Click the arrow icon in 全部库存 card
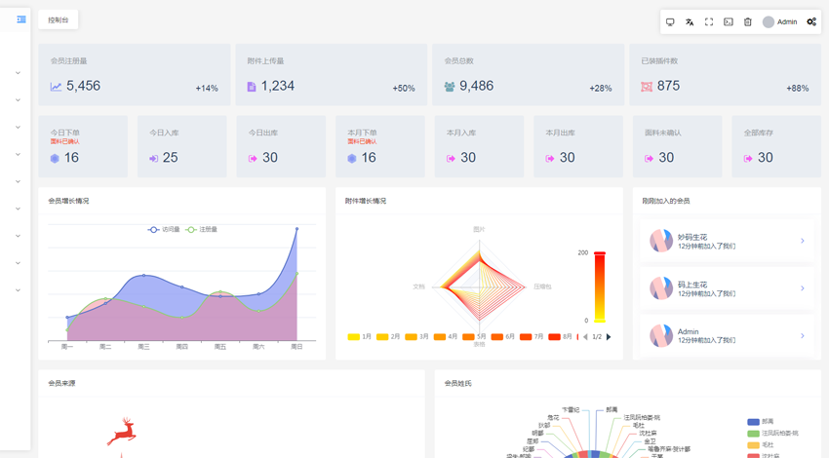The height and width of the screenshot is (458, 829). click(x=748, y=159)
